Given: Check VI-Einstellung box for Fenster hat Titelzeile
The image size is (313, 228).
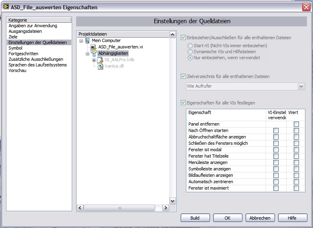Looking at the screenshot, I should (x=276, y=156).
